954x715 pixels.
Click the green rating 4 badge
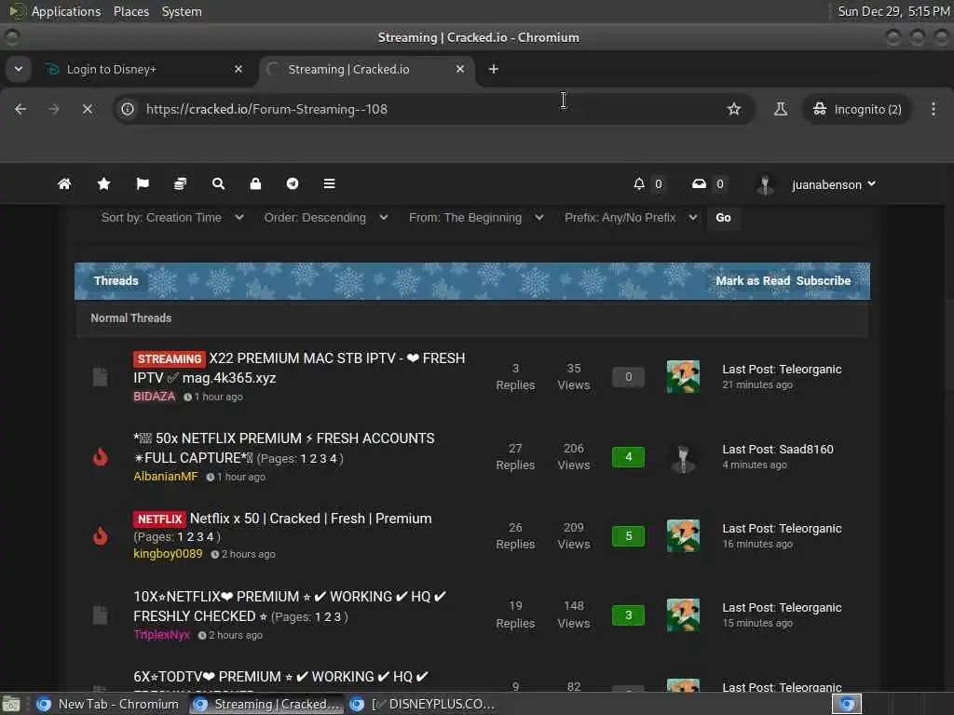(629, 456)
